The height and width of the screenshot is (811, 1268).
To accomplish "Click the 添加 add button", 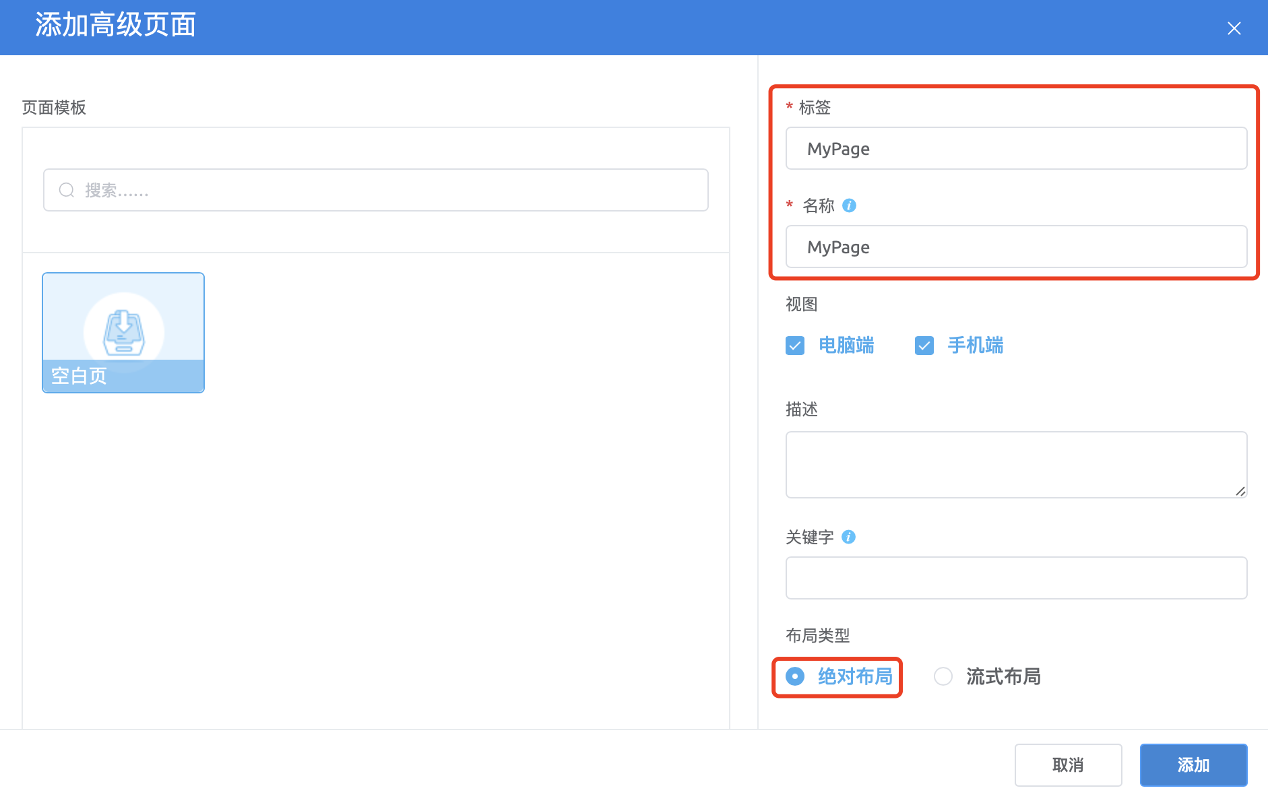I will pyautogui.click(x=1193, y=765).
